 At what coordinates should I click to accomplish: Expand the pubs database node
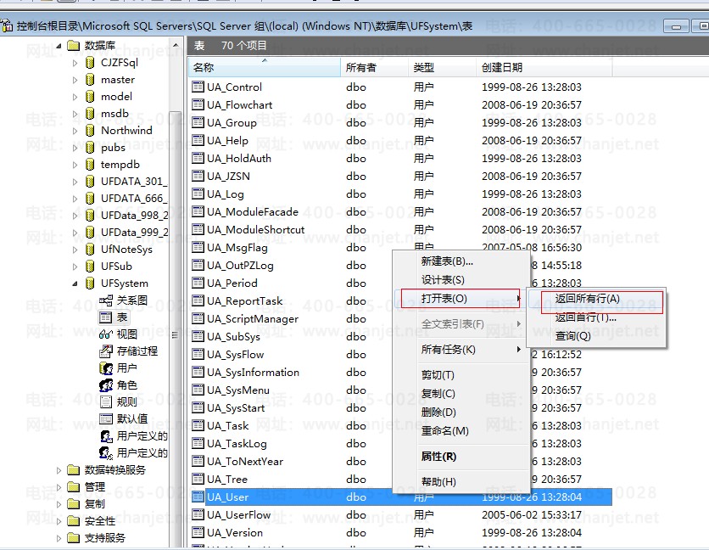(75, 148)
